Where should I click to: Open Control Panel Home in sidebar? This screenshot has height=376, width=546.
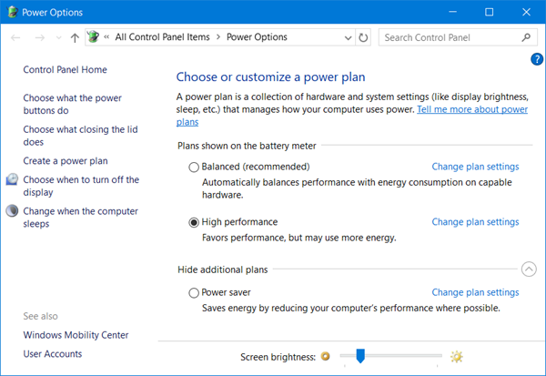click(65, 70)
